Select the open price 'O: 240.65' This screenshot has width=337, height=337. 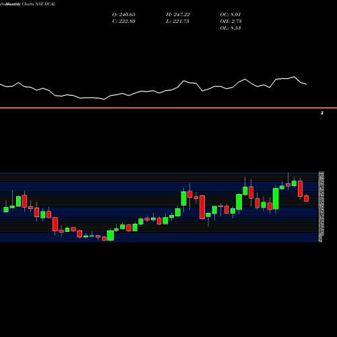point(124,15)
